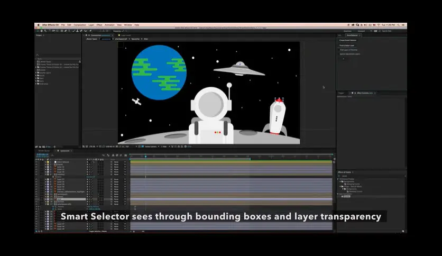Open the Animation menu
The width and height of the screenshot is (442, 256).
tap(109, 25)
